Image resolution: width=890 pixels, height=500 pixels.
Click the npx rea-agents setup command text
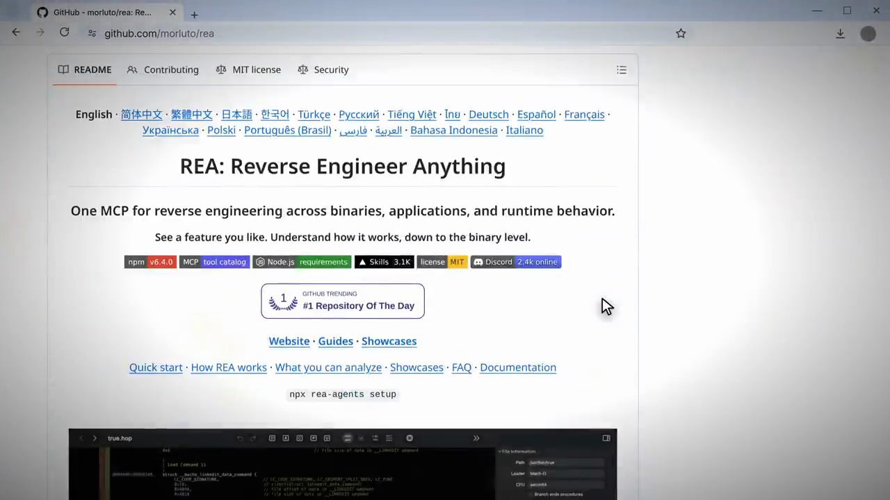click(343, 394)
